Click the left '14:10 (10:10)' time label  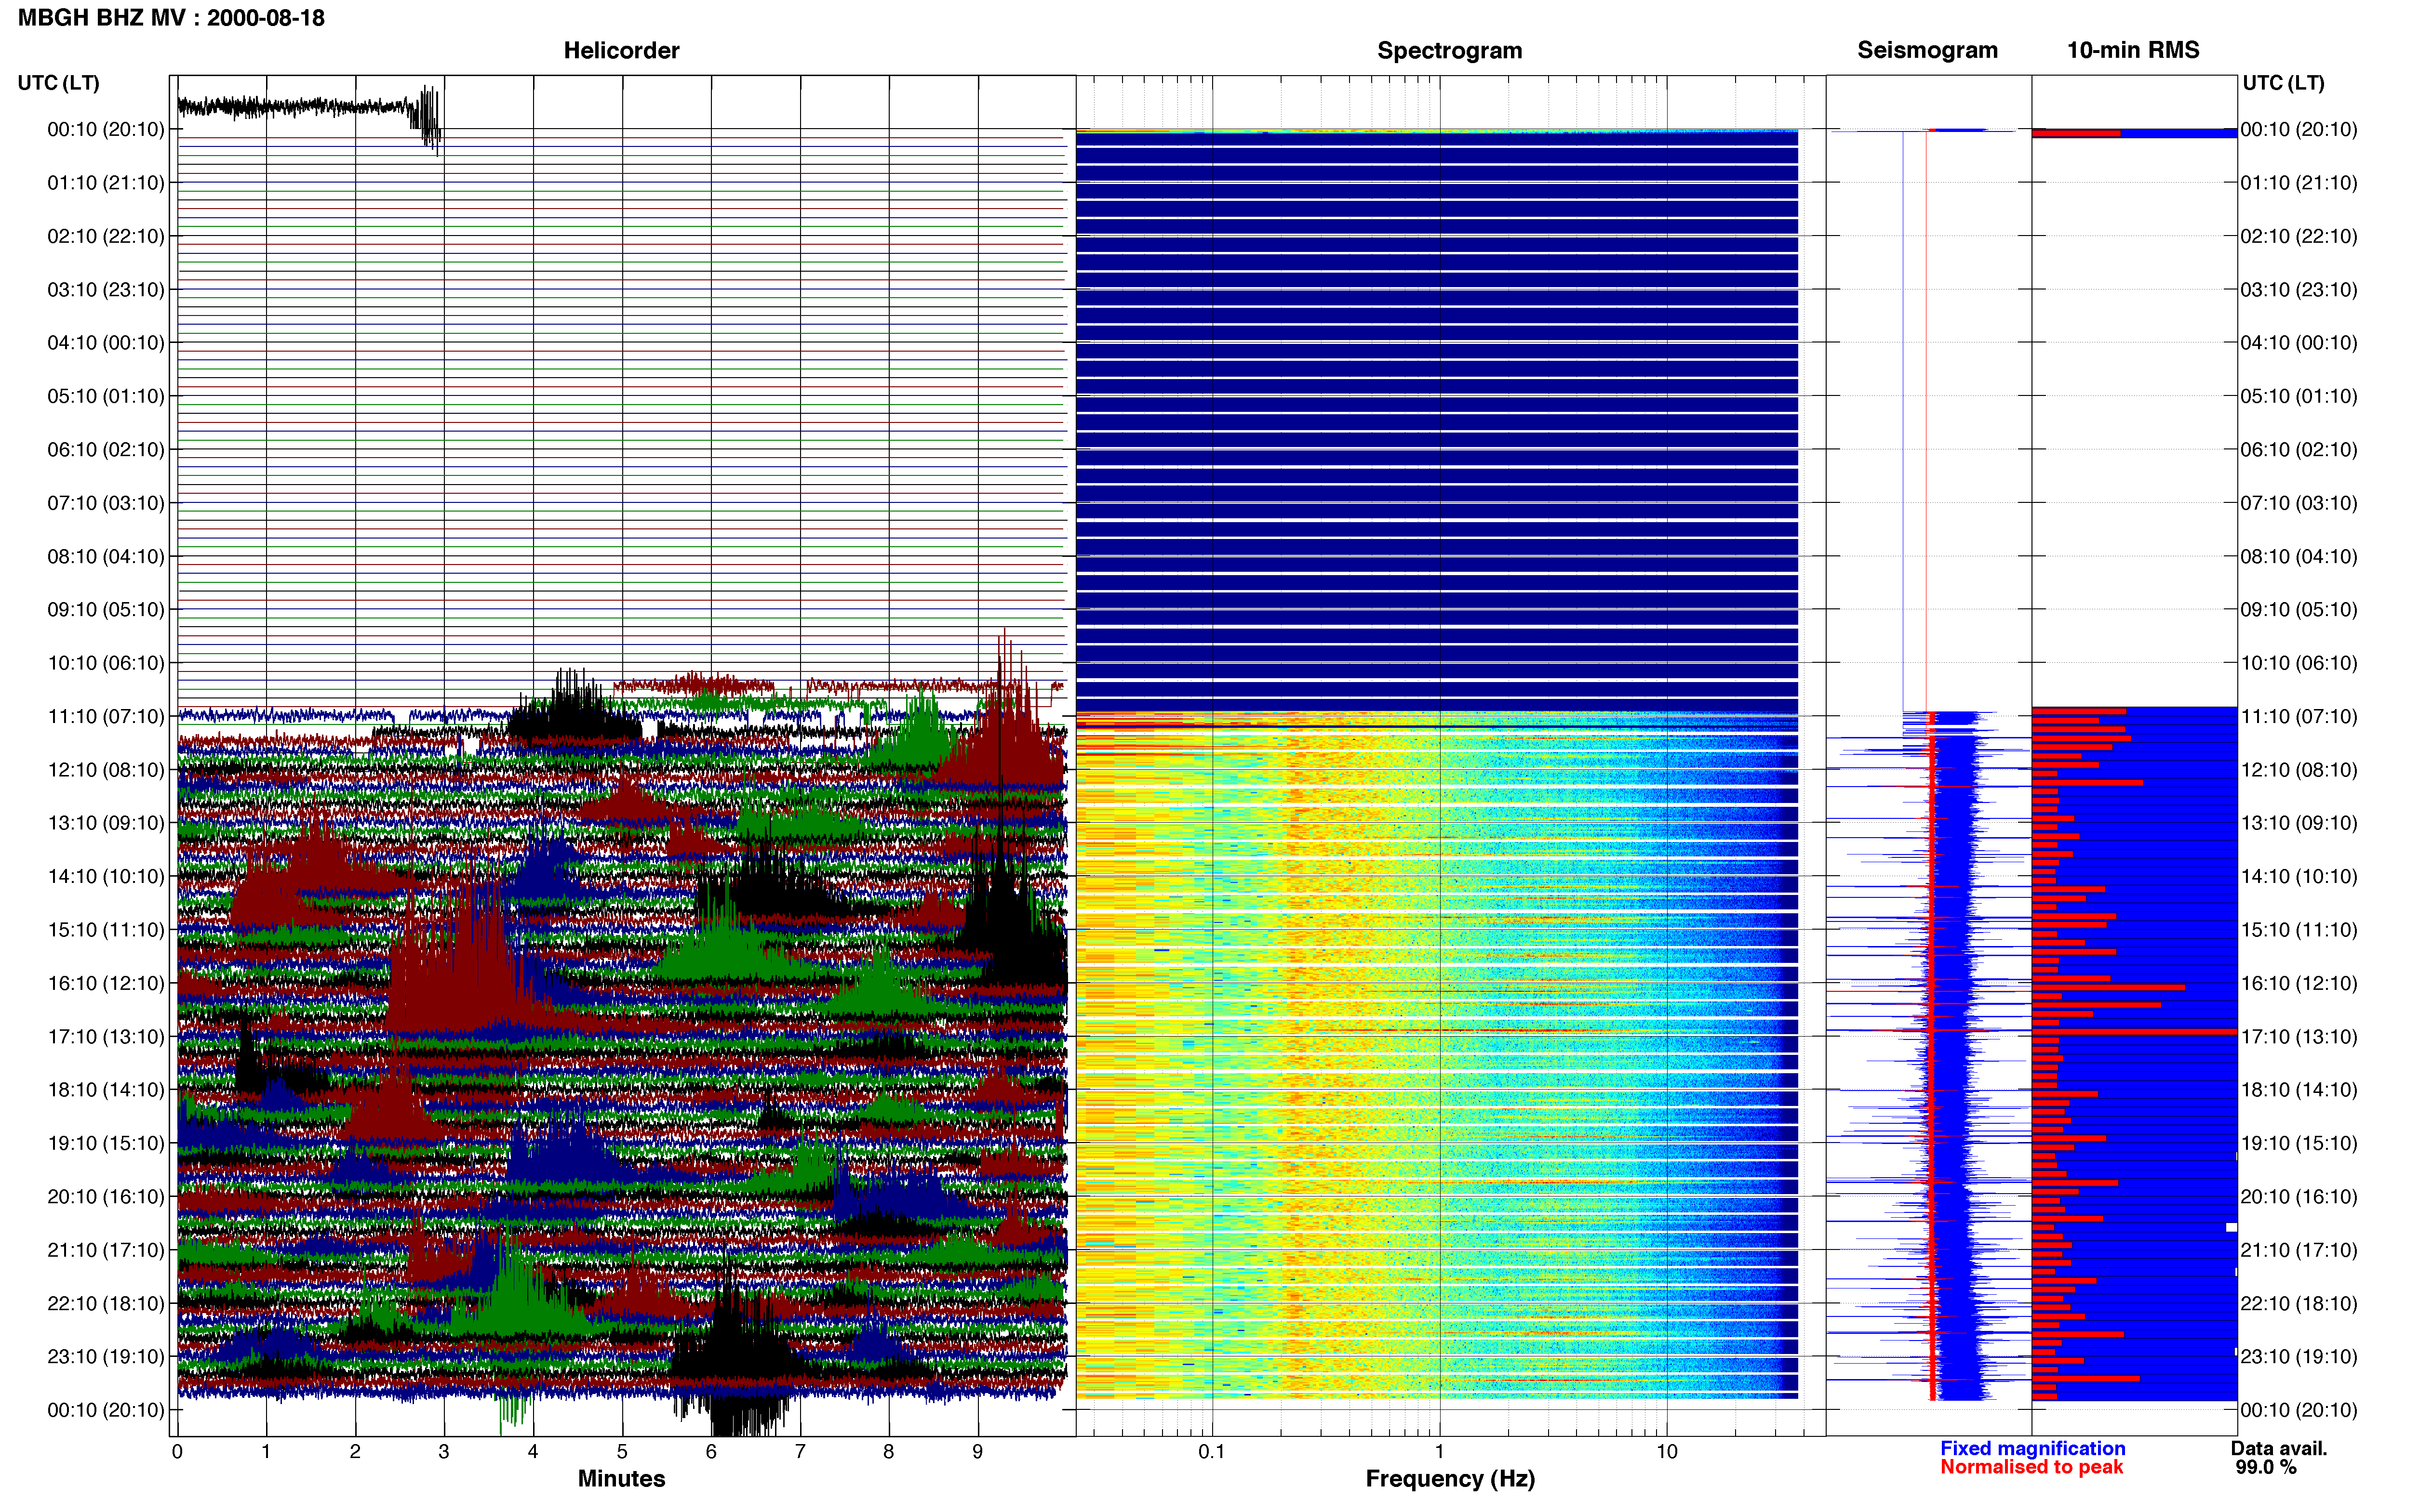(106, 876)
